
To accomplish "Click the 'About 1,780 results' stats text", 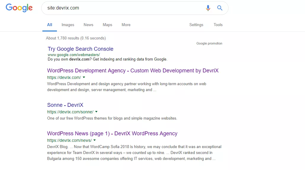I will (x=76, y=38).
